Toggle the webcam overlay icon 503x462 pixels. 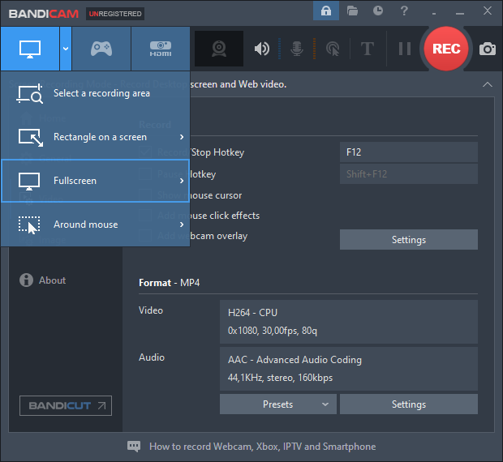pos(219,49)
